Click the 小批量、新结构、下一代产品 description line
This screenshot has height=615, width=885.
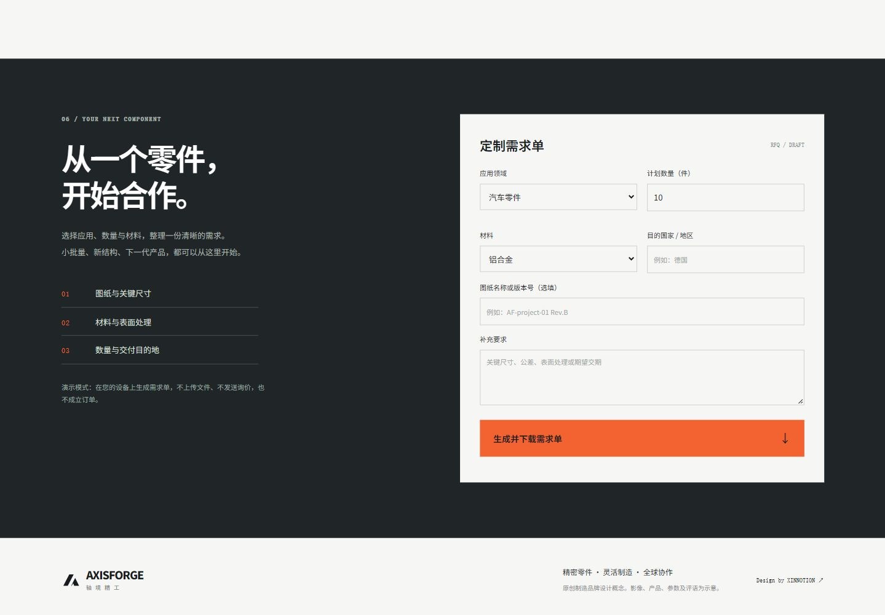coord(153,252)
